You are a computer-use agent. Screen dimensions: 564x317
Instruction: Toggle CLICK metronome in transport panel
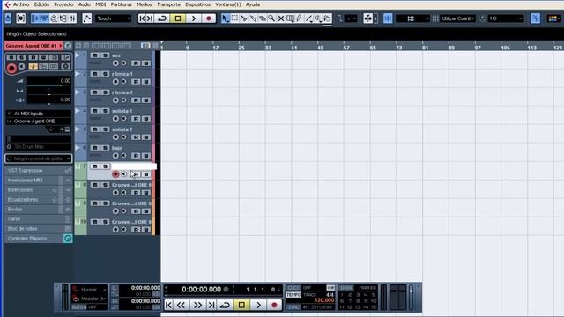(293, 288)
